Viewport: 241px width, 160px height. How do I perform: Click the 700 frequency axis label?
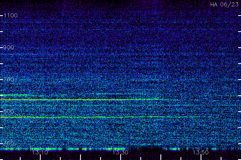click(x=9, y=79)
